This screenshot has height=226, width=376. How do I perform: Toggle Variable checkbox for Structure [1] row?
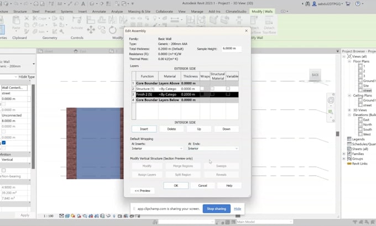coord(228,88)
